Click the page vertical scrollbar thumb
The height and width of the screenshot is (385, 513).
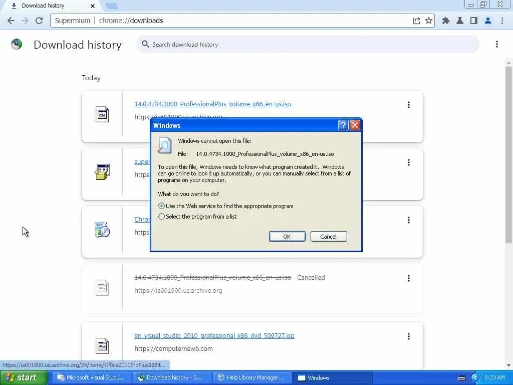508,154
